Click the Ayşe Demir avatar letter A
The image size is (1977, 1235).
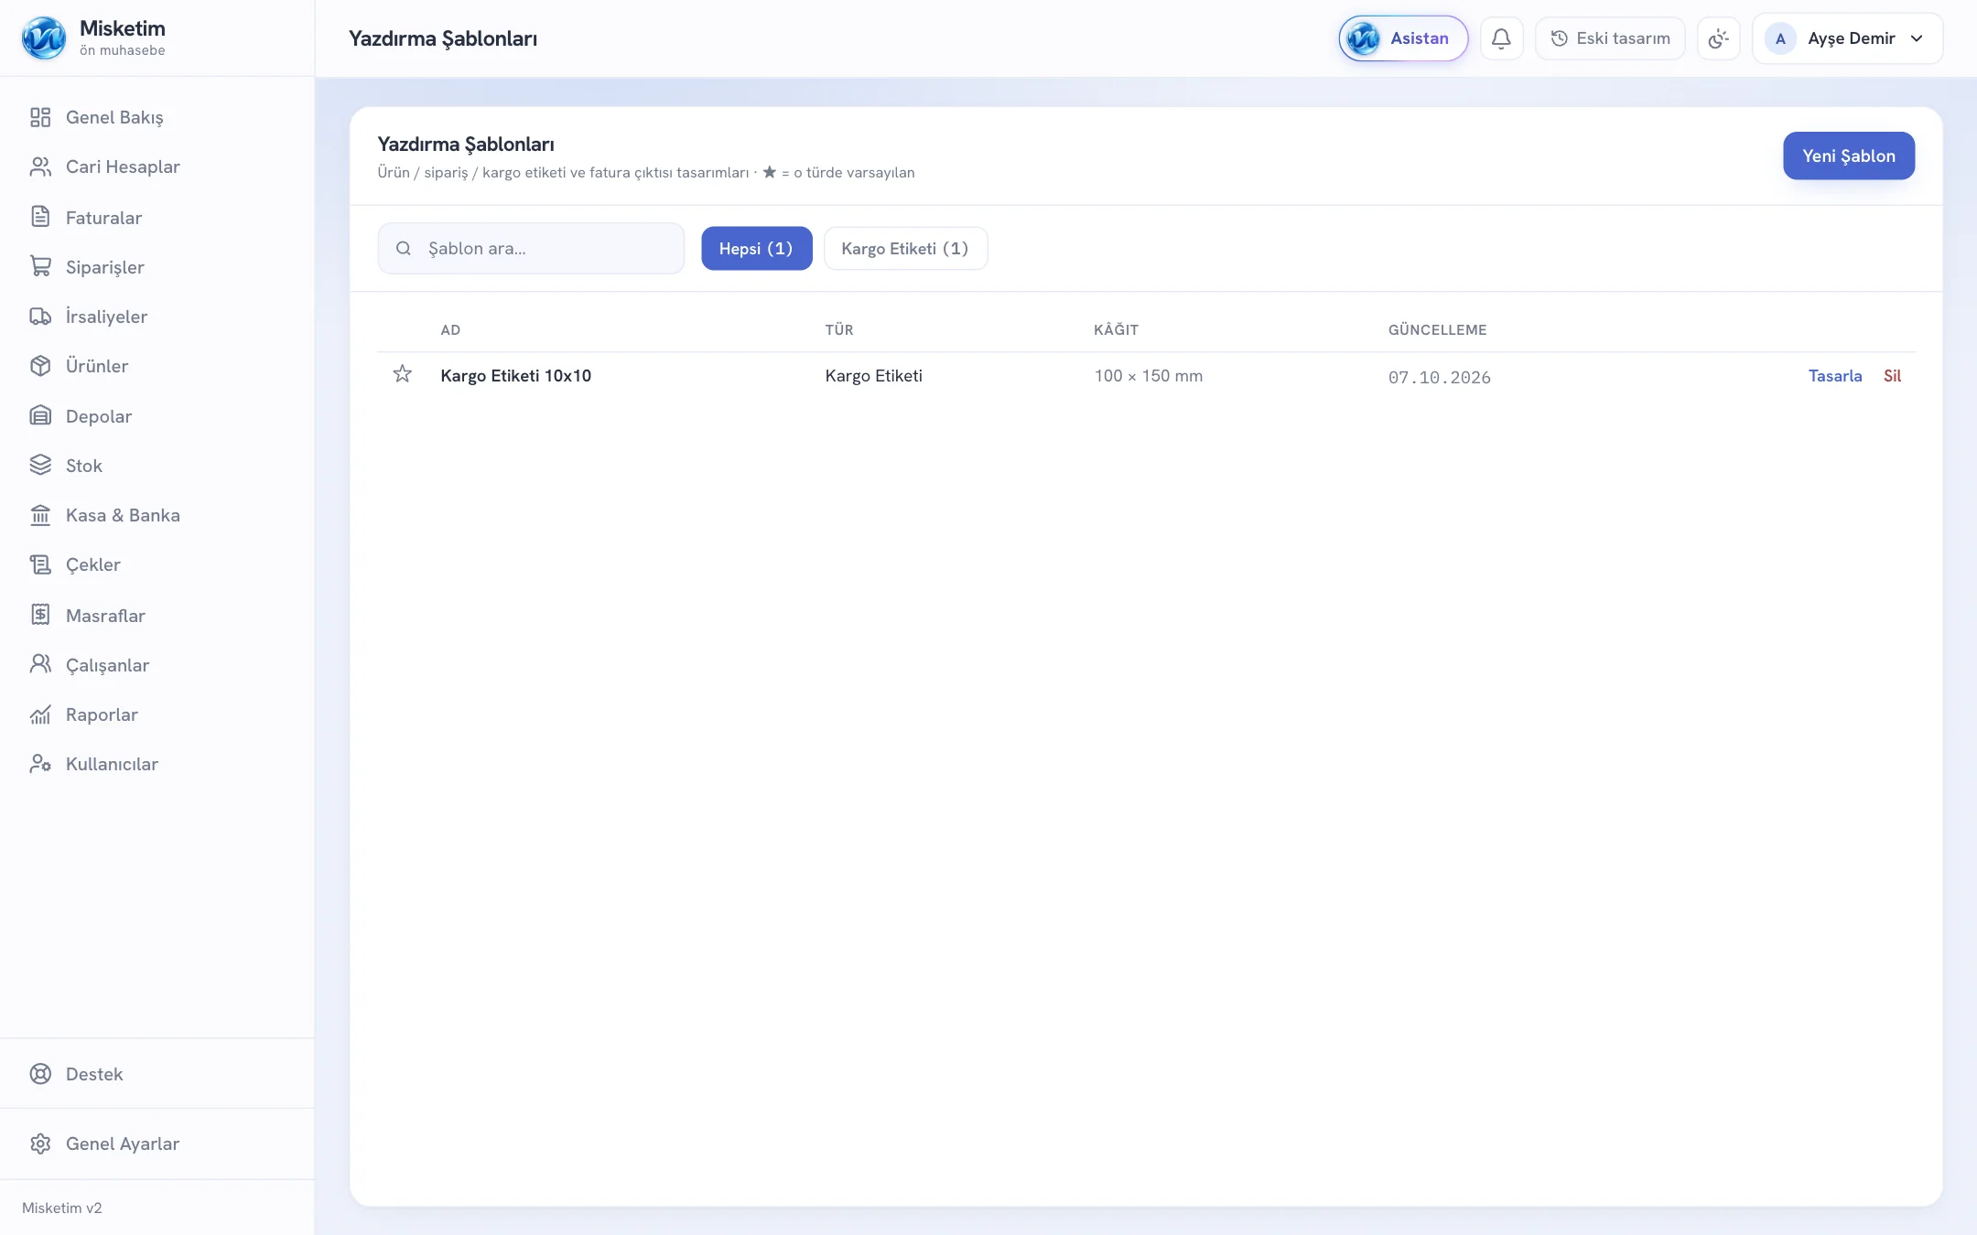[x=1780, y=38]
